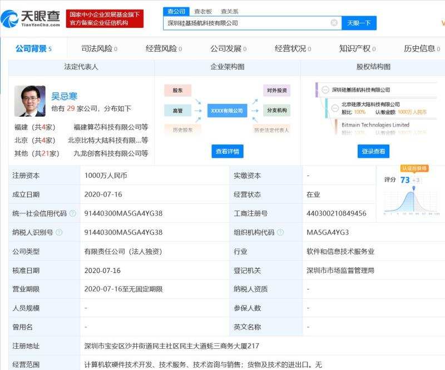The image size is (445, 370).
Task: Click the TianYanCha logo
Action: point(31,18)
